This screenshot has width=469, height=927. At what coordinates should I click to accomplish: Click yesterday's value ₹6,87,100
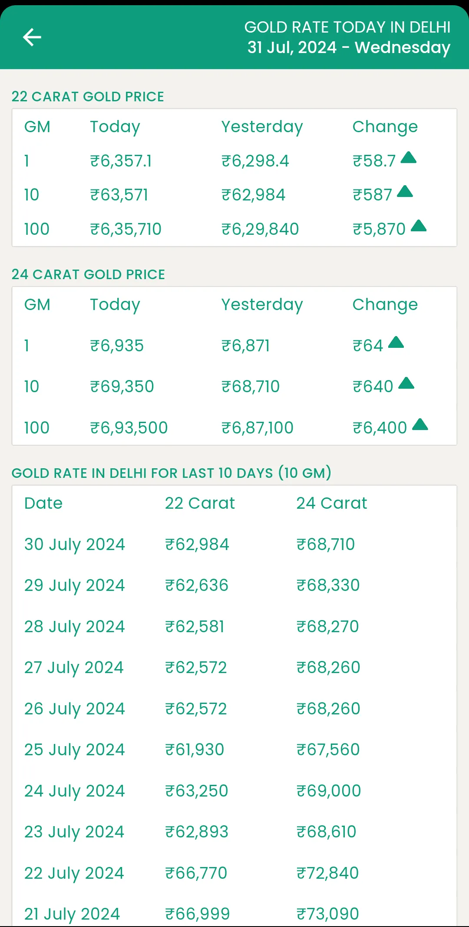(258, 428)
